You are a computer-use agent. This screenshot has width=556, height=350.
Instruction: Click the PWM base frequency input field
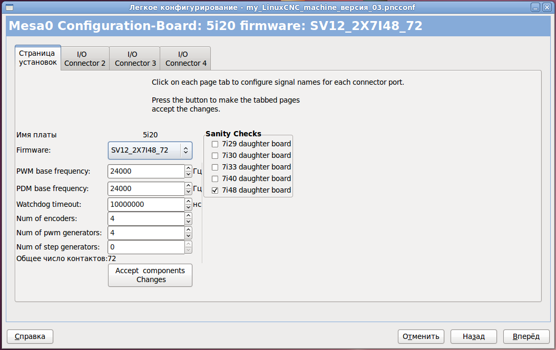click(146, 171)
